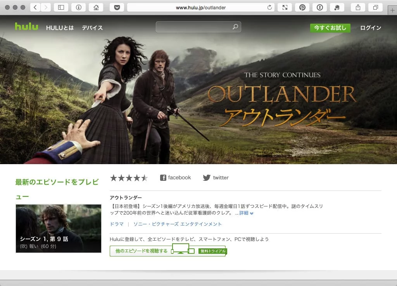This screenshot has height=286, width=397.
Task: Reload the page with refresh icon
Action: click(270, 7)
